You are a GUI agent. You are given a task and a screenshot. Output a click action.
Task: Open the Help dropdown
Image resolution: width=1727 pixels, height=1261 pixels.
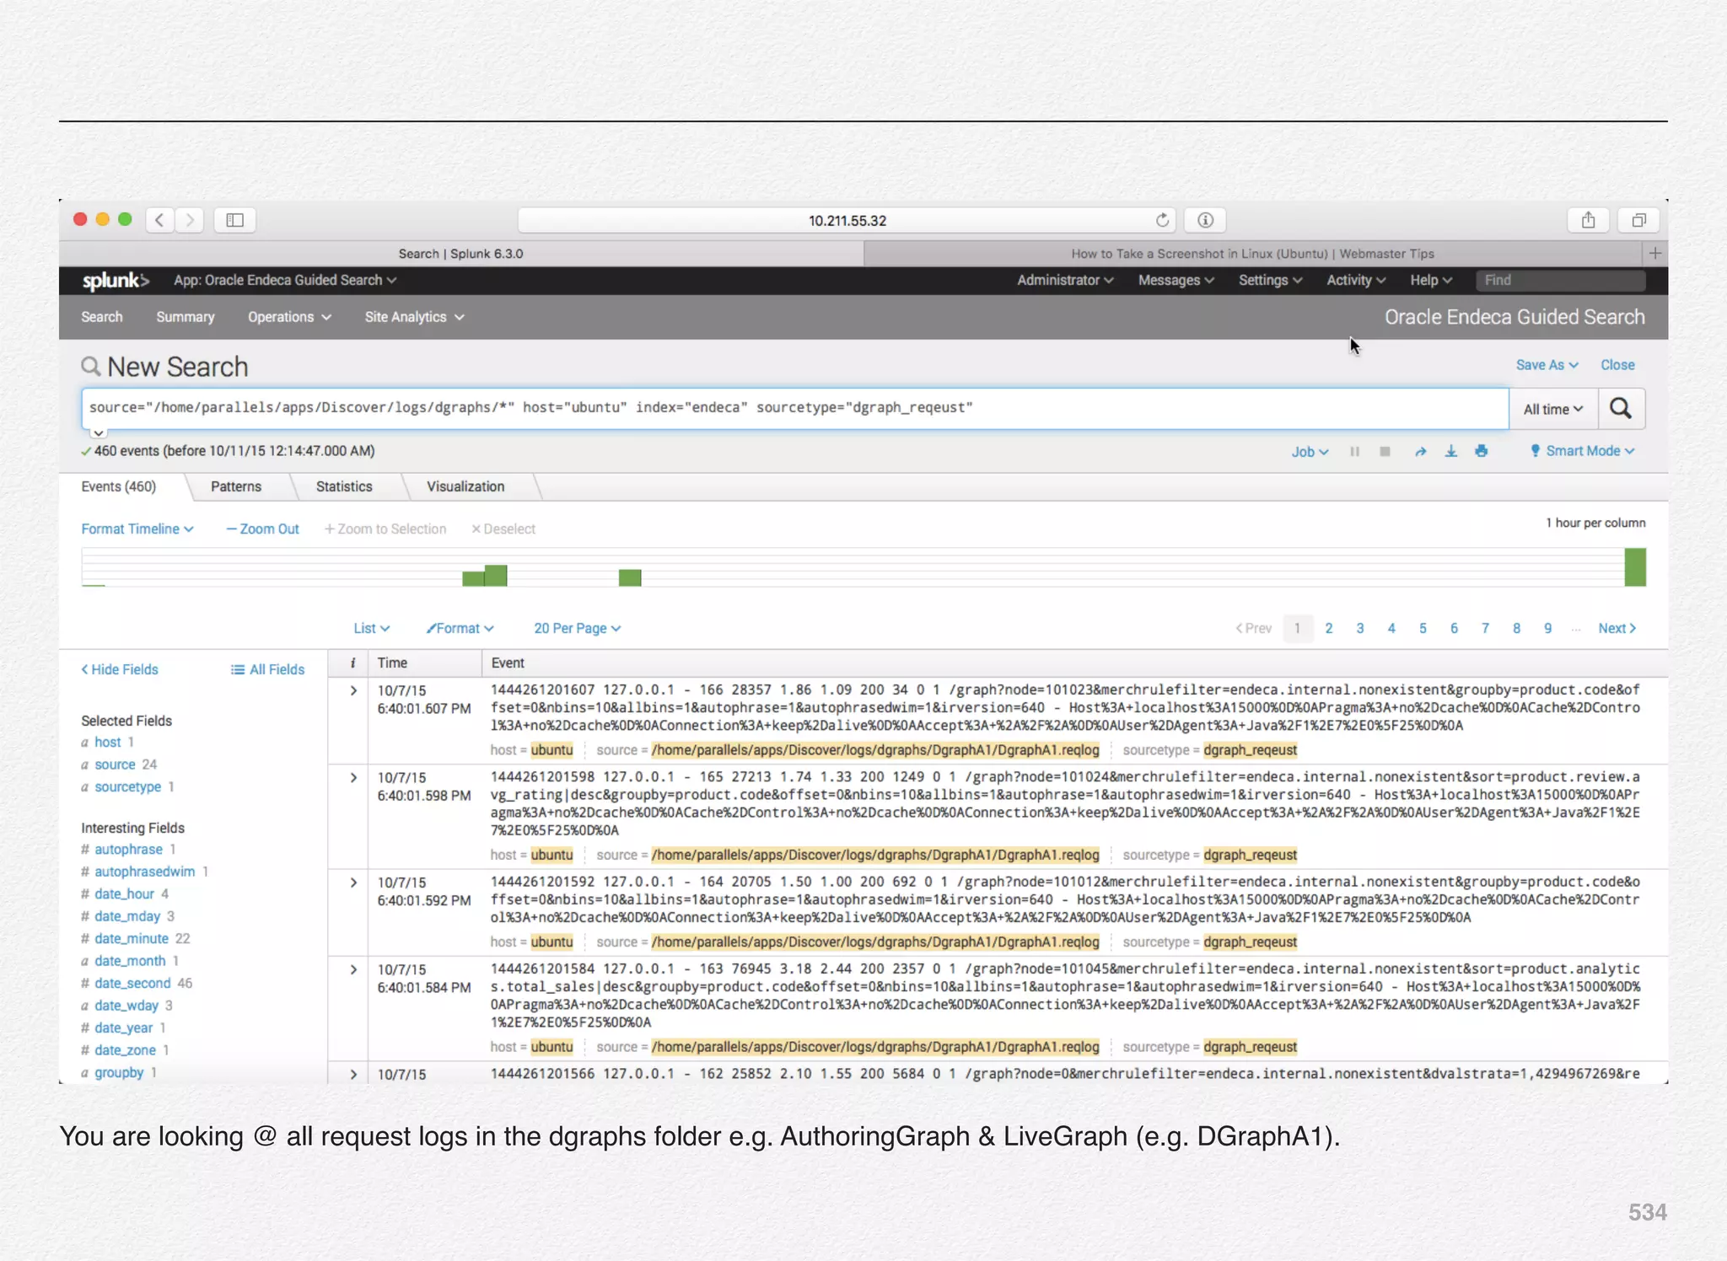1431,280
